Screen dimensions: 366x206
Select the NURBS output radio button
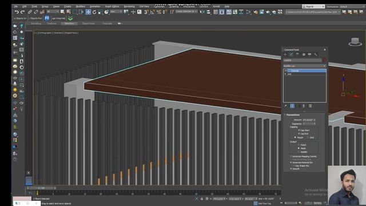point(299,152)
